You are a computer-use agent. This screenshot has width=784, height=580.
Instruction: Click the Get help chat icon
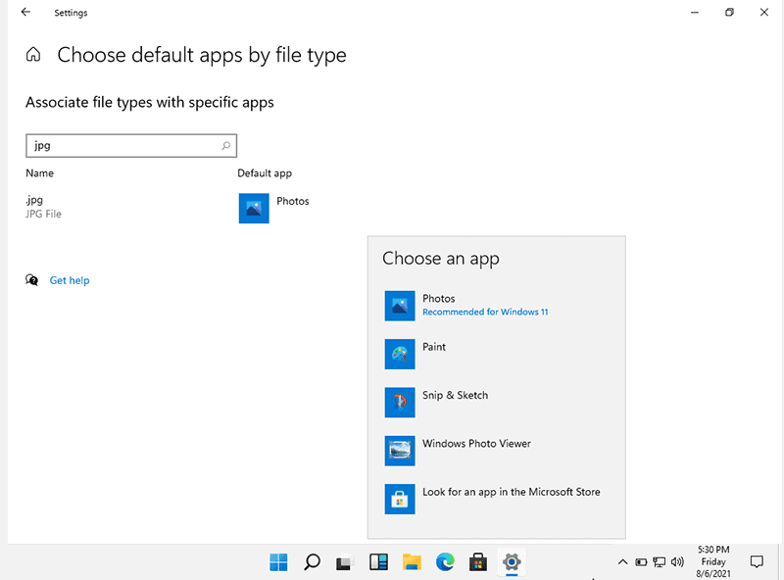click(x=32, y=280)
